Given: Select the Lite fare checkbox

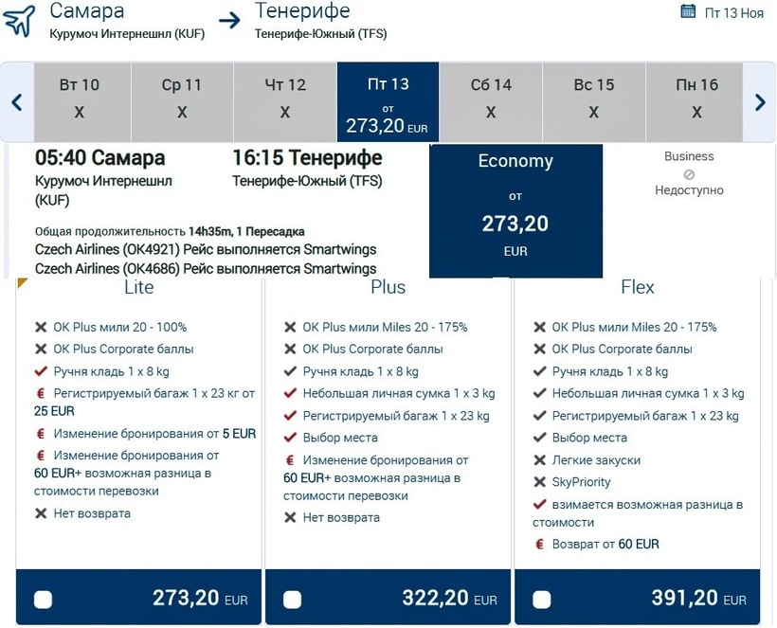Looking at the screenshot, I should pos(43,599).
